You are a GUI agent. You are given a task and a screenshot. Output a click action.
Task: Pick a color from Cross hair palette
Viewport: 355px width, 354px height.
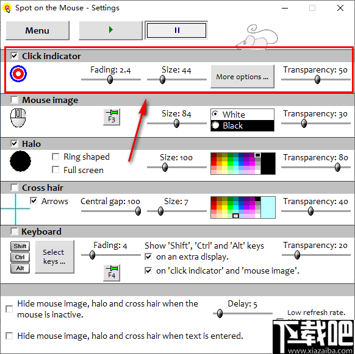(235, 207)
